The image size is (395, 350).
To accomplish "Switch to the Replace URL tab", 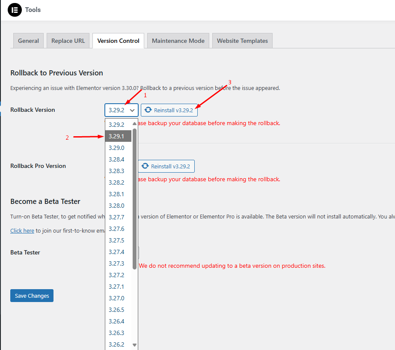I will tap(68, 41).
